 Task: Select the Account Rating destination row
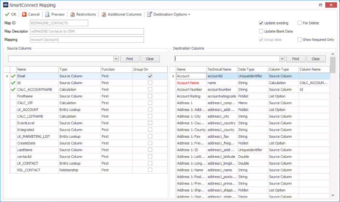[253, 96]
